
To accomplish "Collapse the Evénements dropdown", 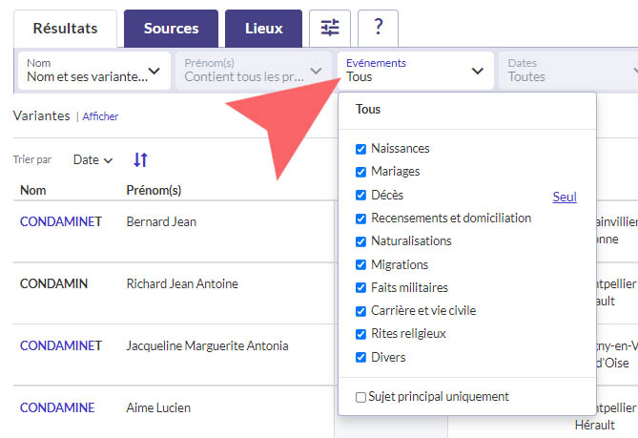I will click(415, 71).
